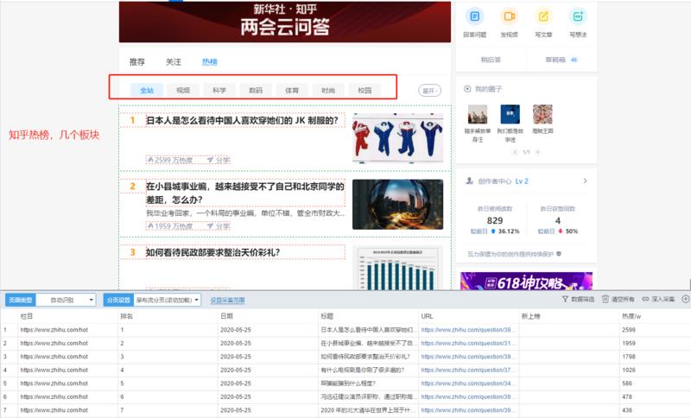Click the 1959 万热度 flame indicator
Screen dimensions: 691x418
pyautogui.click(x=170, y=226)
